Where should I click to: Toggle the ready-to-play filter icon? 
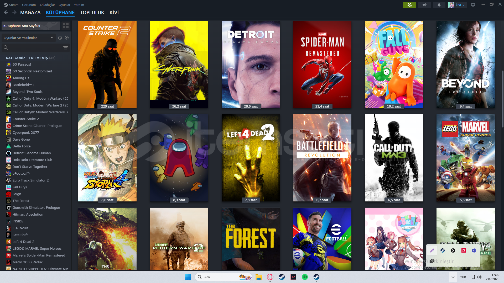(x=67, y=38)
